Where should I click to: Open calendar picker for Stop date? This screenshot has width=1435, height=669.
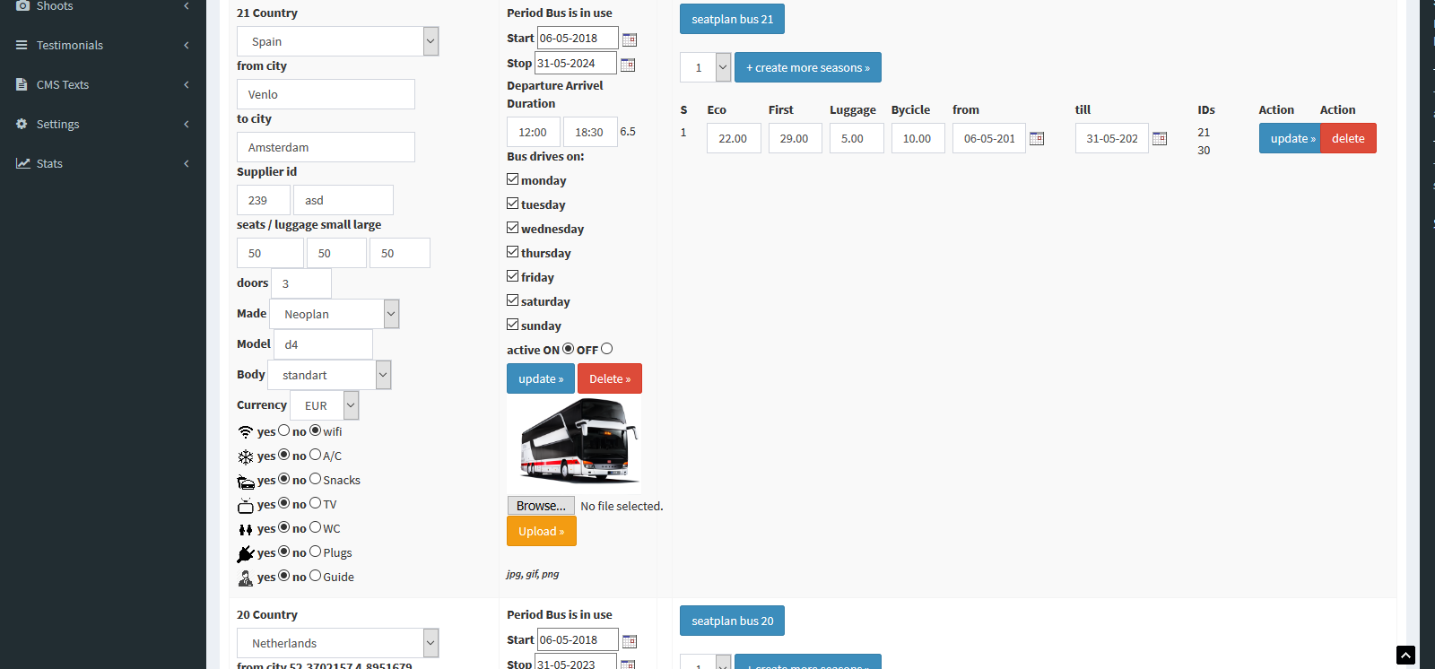pyautogui.click(x=628, y=65)
